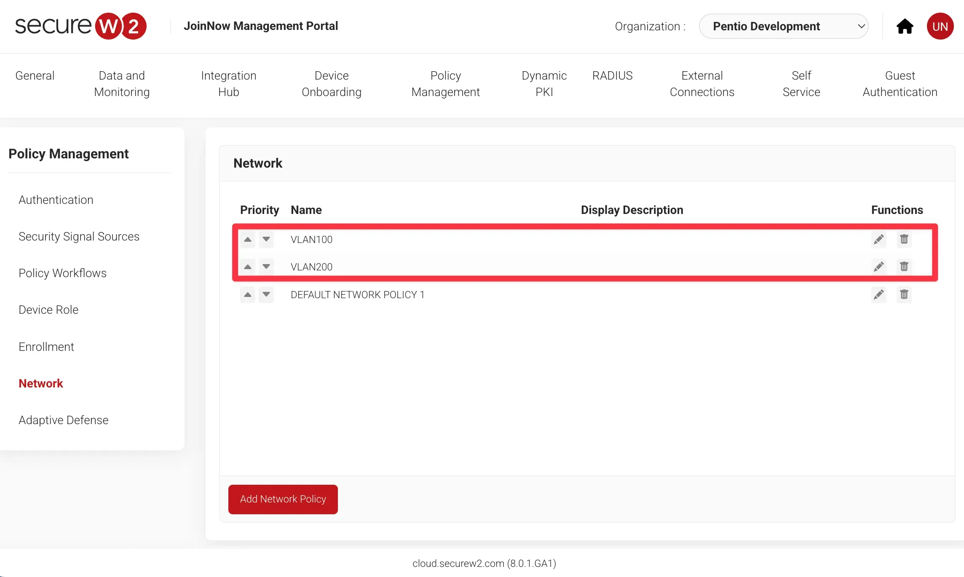The image size is (964, 577).
Task: Delete DEFAULT NETWORK POLICY 1
Action: click(904, 294)
